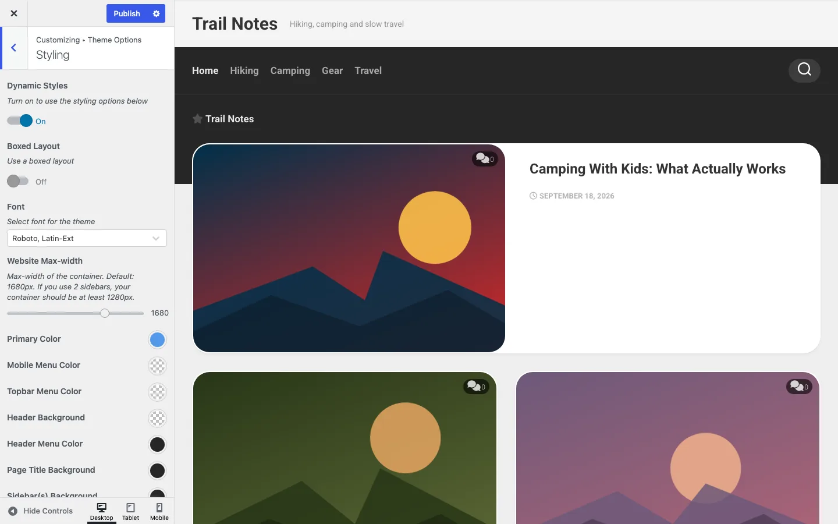Click the Trail Notes site title link
Viewport: 838px width, 524px height.
(x=235, y=24)
